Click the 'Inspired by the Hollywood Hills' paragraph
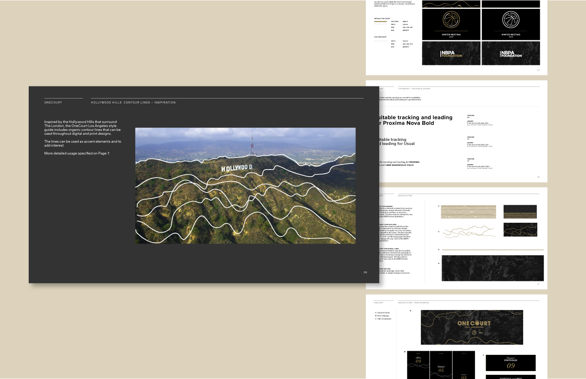 pos(82,128)
